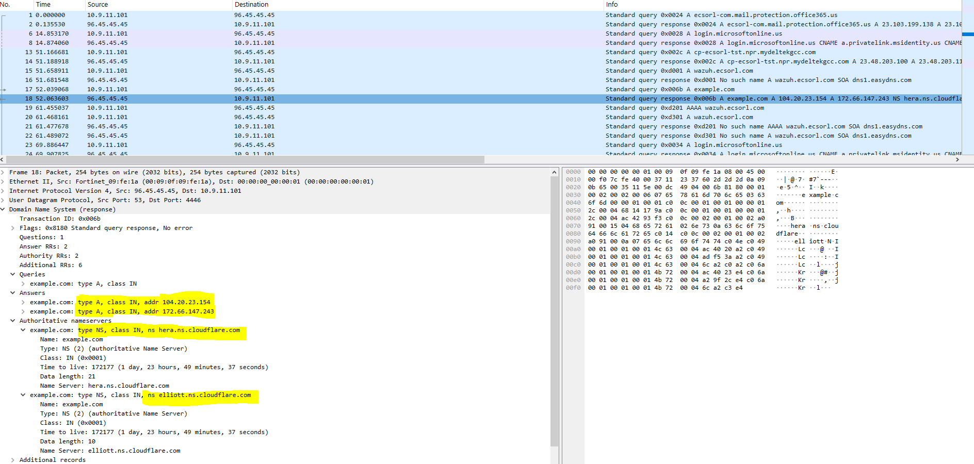
Task: Select the Authority RRs: 2 field
Action: [49, 256]
